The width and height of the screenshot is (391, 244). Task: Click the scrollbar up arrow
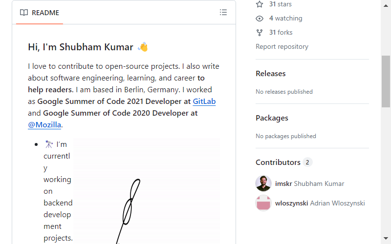(386, 6)
